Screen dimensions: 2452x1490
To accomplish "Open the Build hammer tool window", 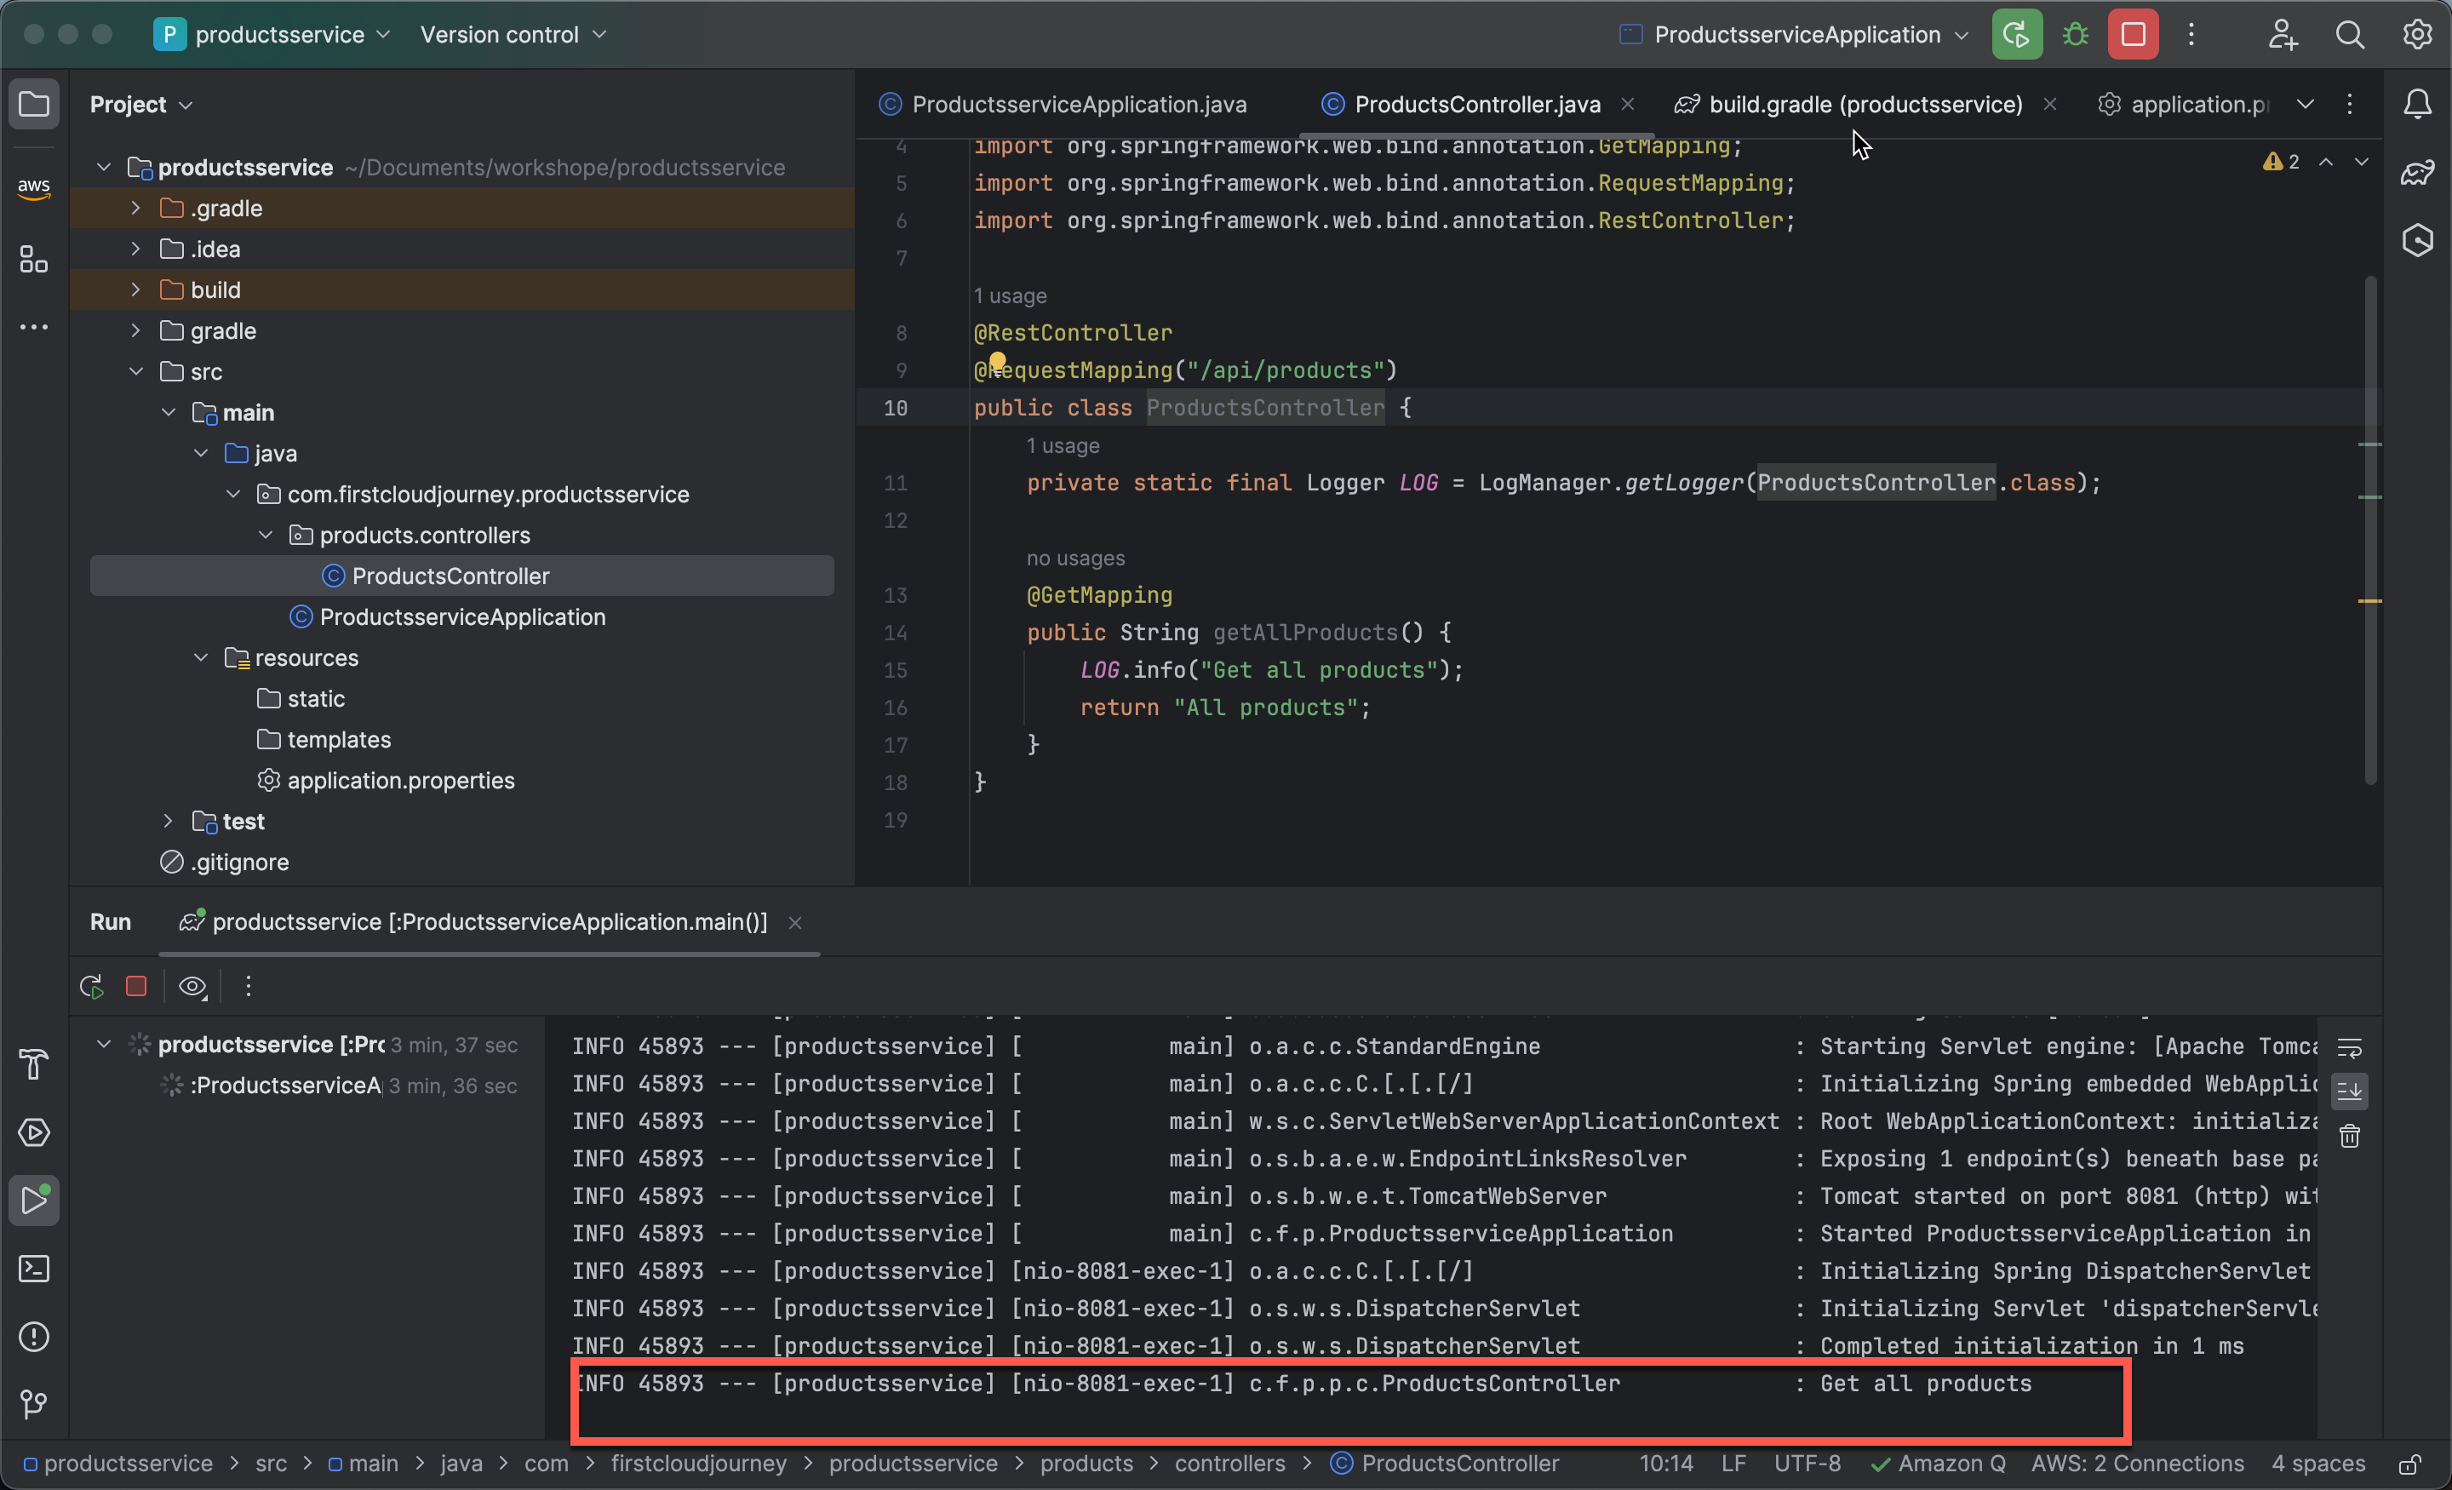I will (34, 1064).
